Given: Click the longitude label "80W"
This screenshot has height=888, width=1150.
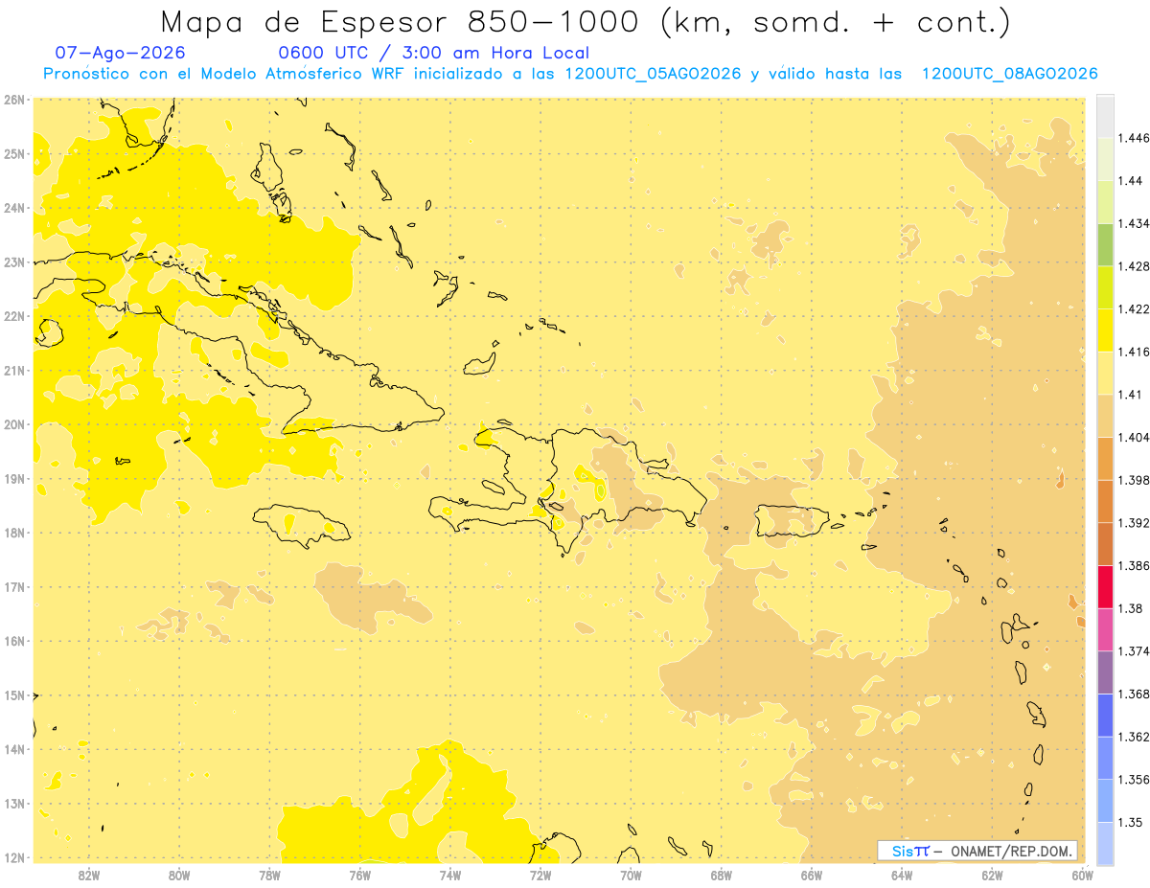Looking at the screenshot, I should tap(178, 875).
